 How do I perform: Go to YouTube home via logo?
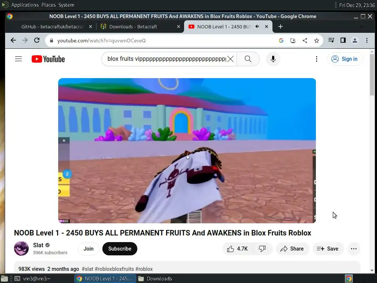[x=48, y=59]
